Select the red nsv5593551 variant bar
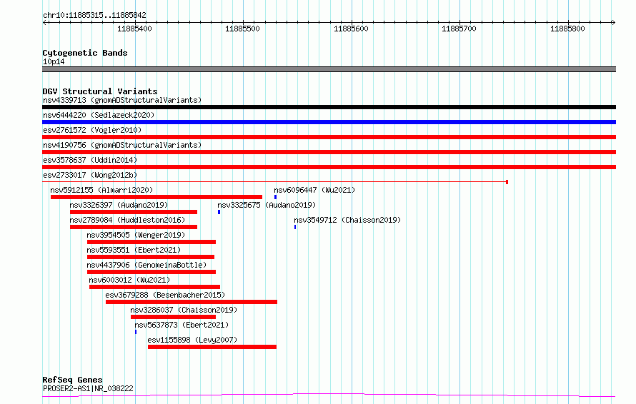This screenshot has width=636, height=404. [x=151, y=257]
